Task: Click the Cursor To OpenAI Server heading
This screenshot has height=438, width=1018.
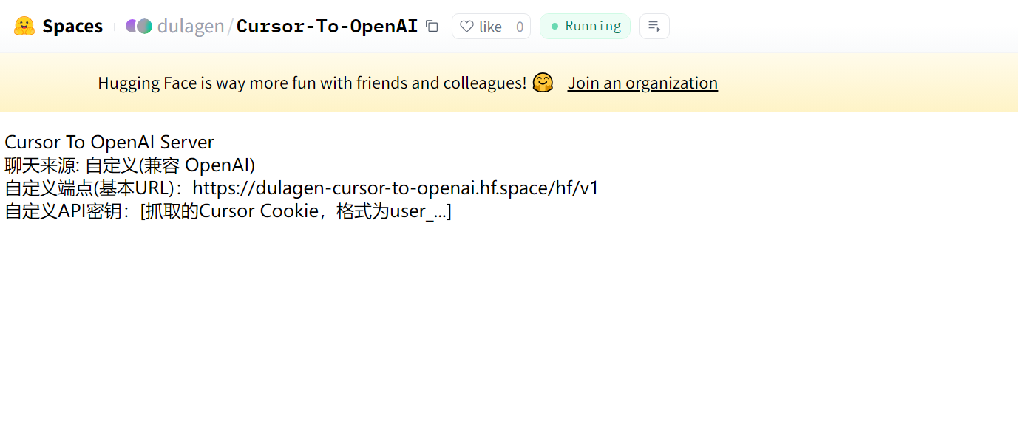Action: (x=109, y=143)
